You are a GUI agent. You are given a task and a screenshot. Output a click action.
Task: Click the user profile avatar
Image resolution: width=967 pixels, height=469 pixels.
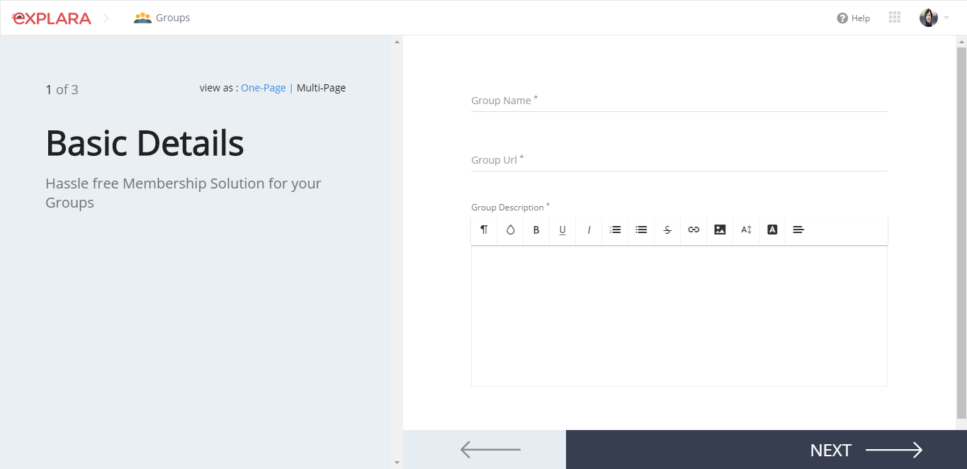click(929, 18)
